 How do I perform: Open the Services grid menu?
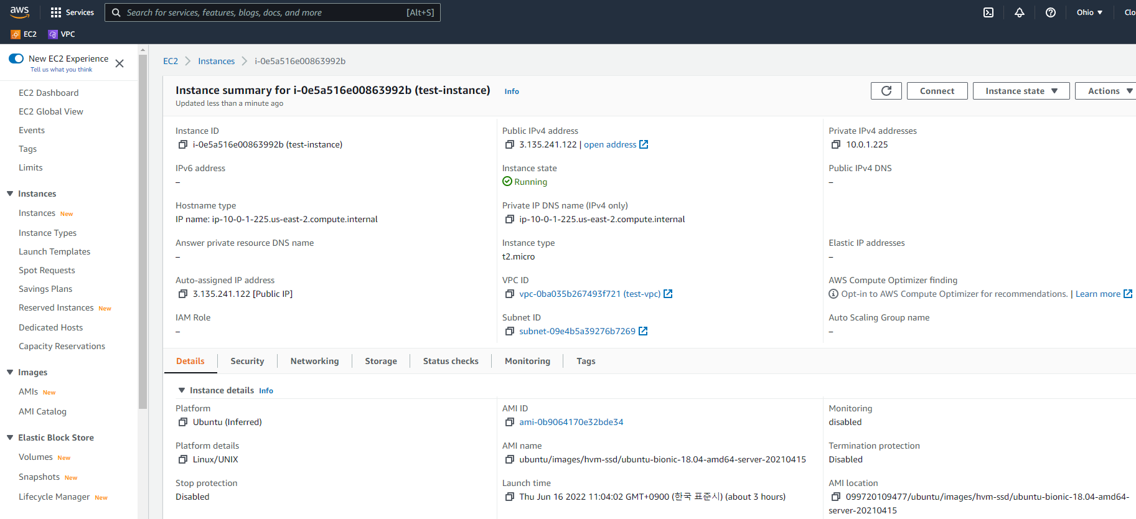point(72,12)
